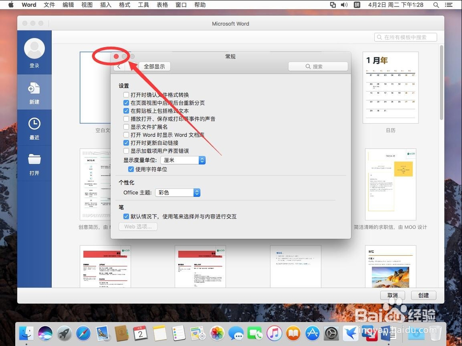This screenshot has height=346, width=462.
Task: Uncheck 默认情况下，使用笔来选择并与内容进行交互
Action: pyautogui.click(x=126, y=216)
